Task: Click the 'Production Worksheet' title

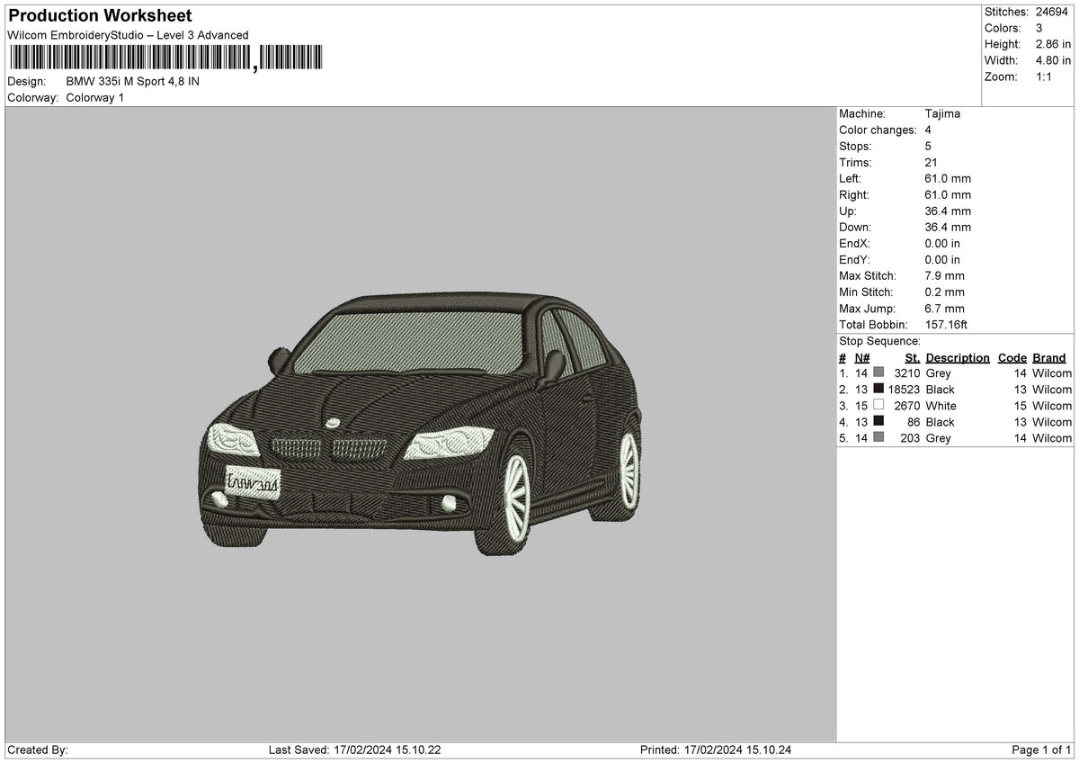Action: (x=100, y=16)
